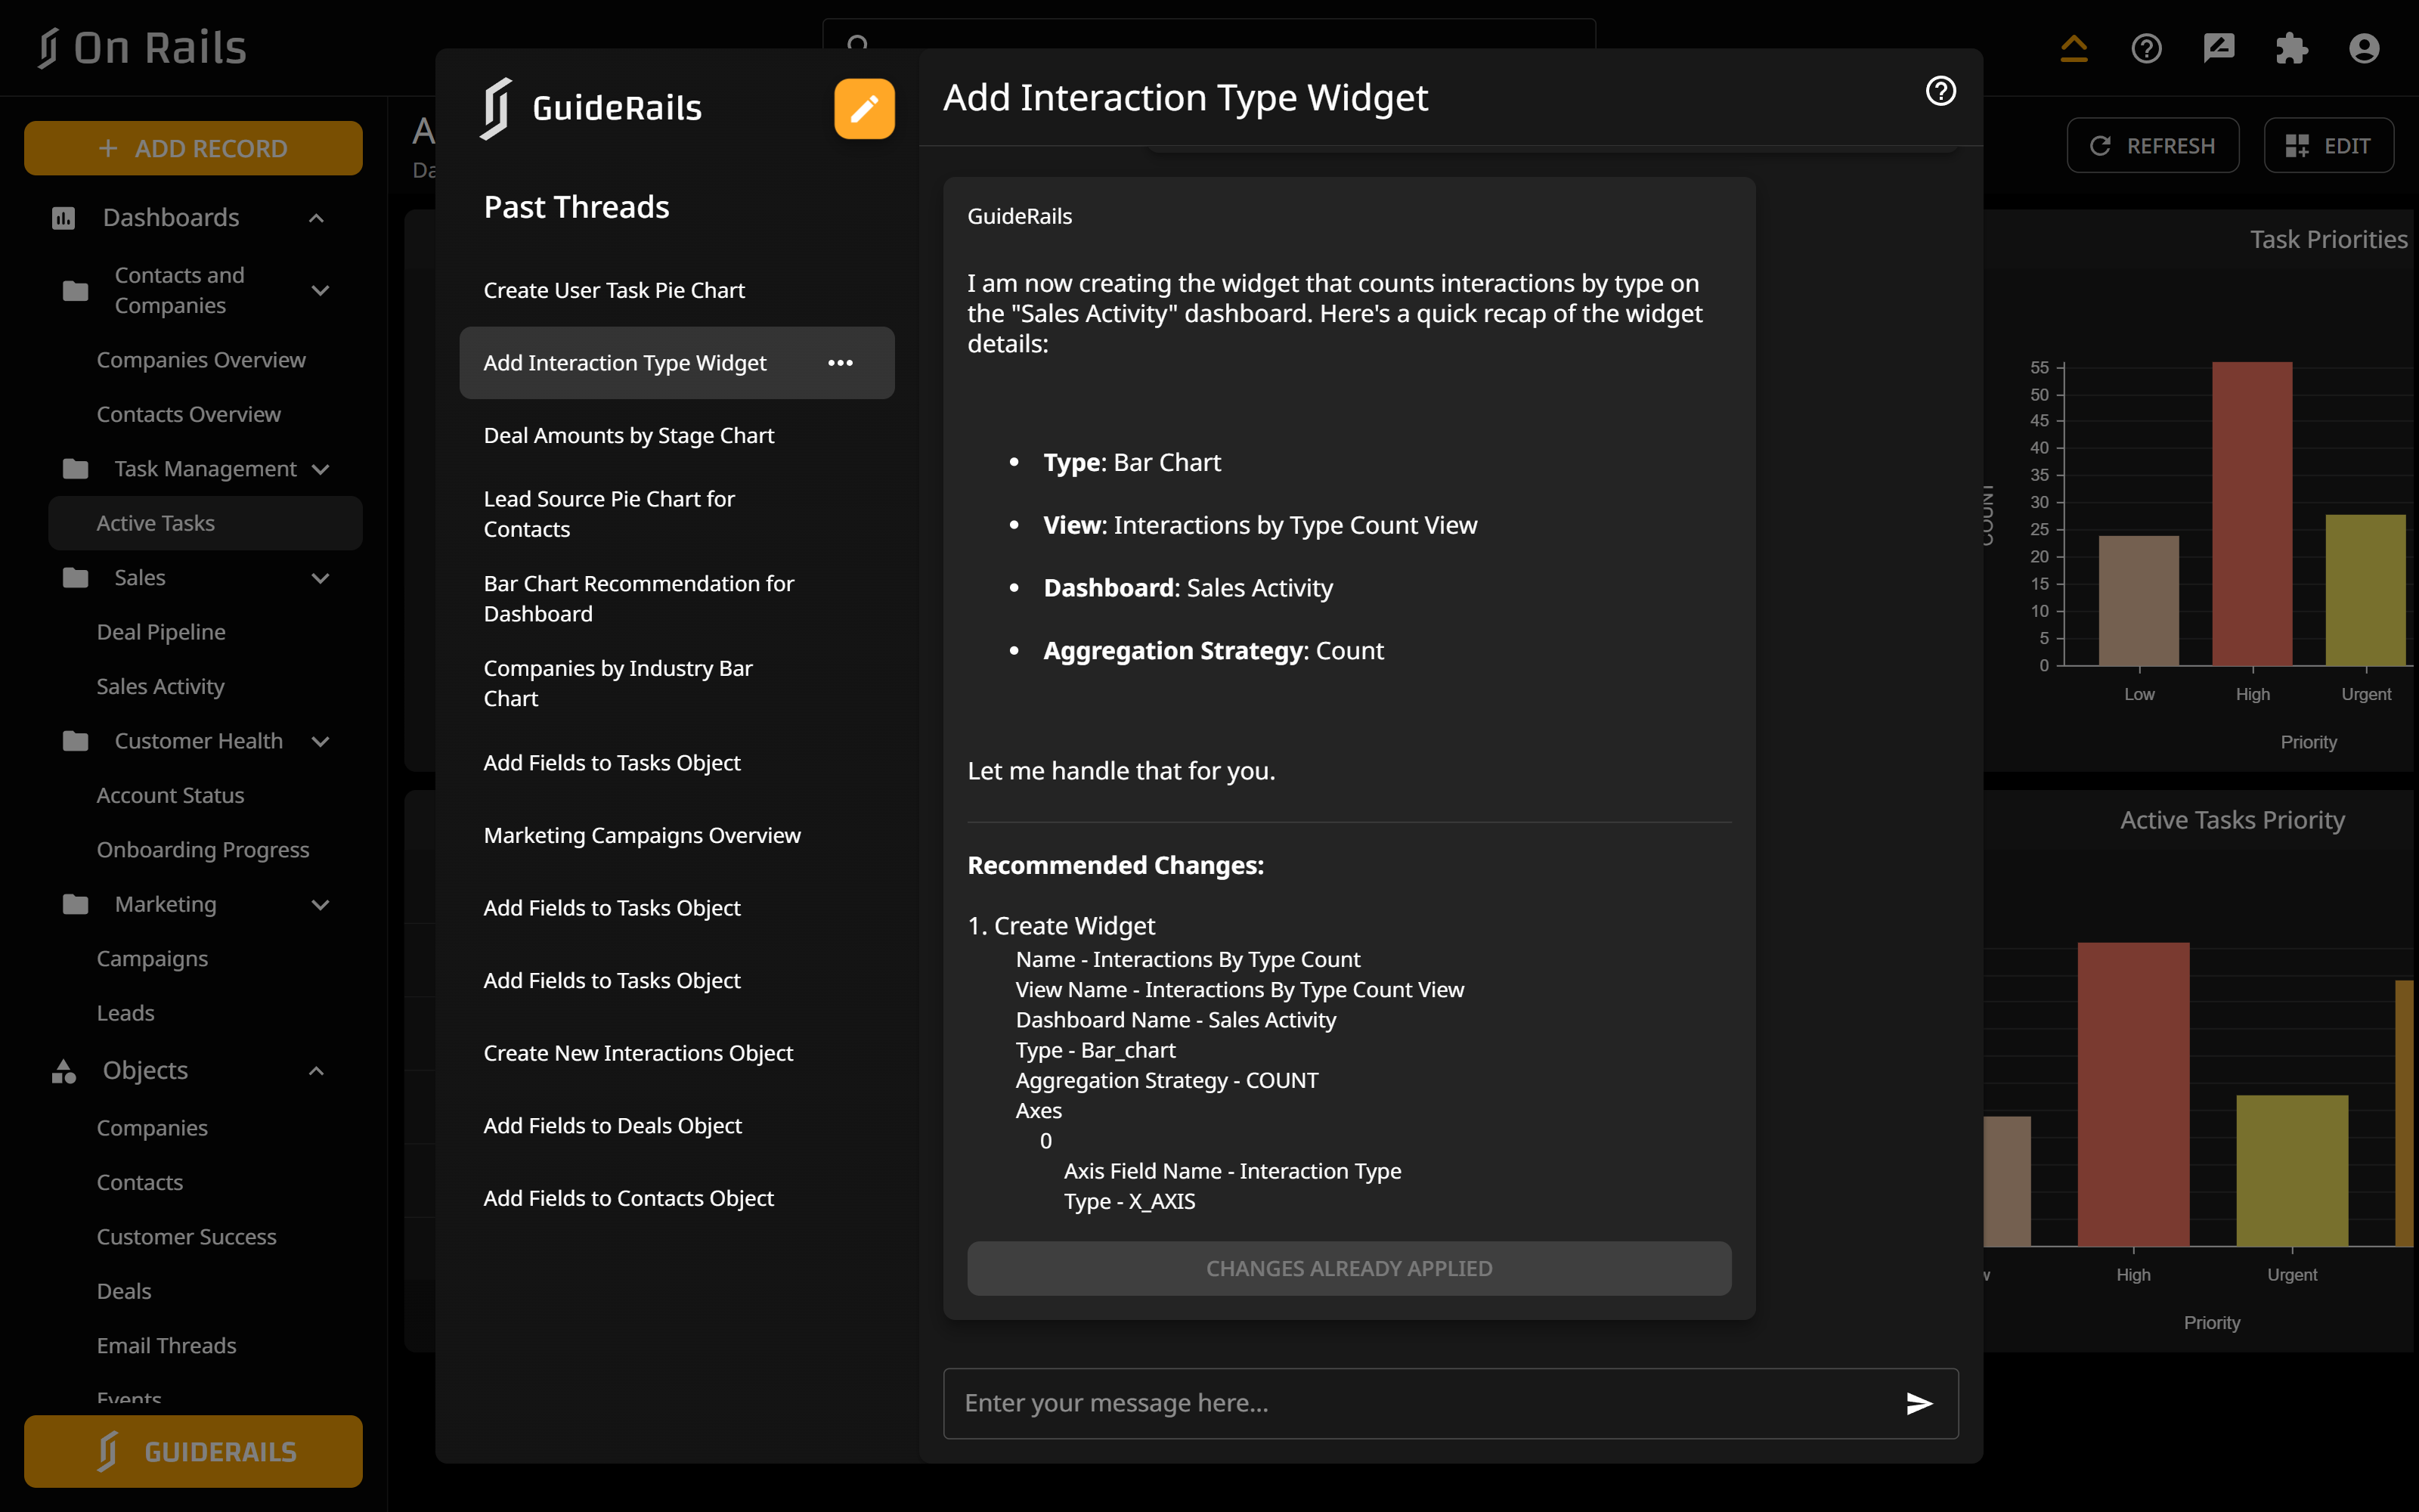Click the ADD RECORD button
This screenshot has height=1512, width=2419.
point(193,148)
